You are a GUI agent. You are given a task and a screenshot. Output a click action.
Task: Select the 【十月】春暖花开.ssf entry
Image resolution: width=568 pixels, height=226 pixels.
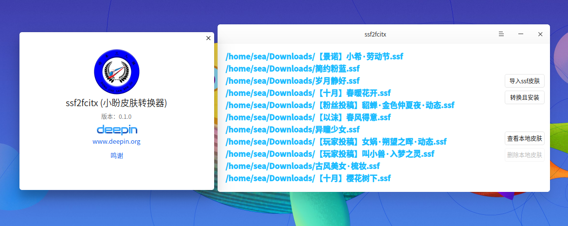tap(308, 93)
